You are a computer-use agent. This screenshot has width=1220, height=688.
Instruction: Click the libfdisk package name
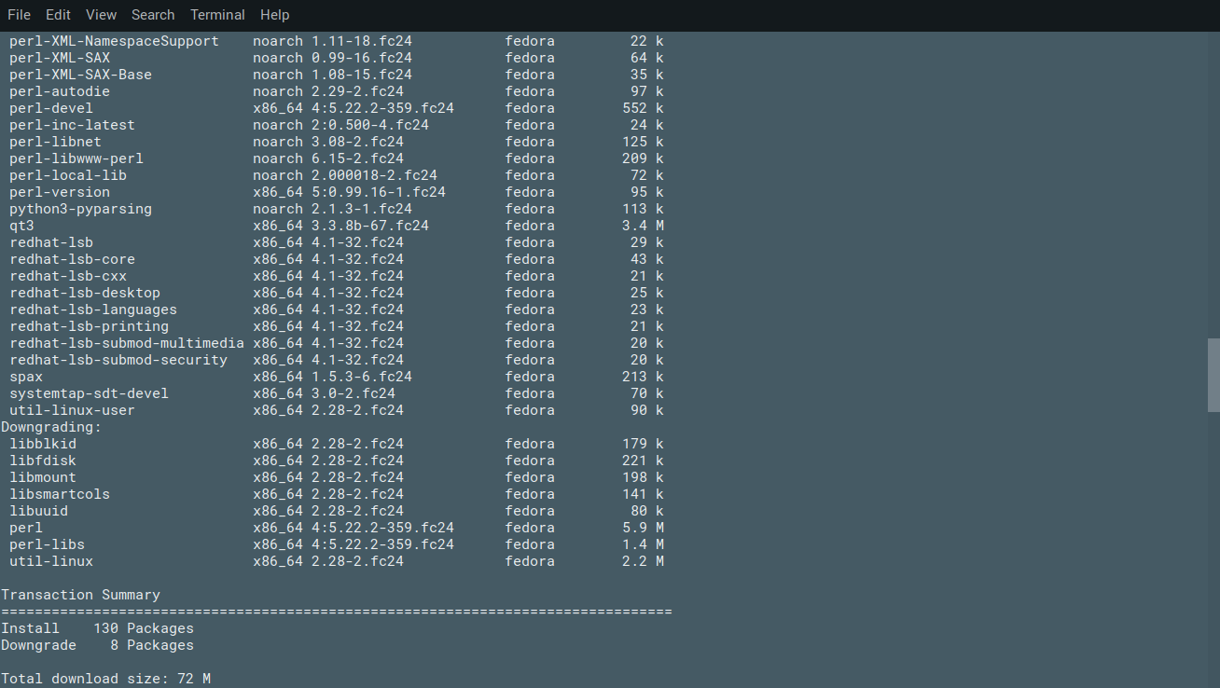click(x=43, y=461)
